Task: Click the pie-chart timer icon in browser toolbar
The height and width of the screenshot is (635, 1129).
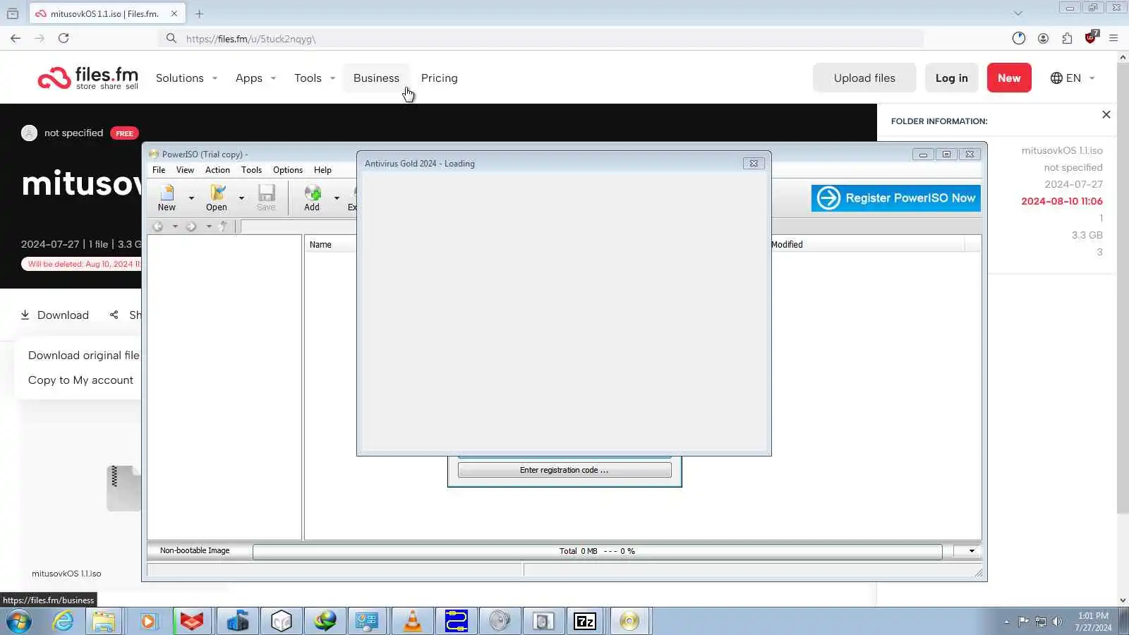Action: coord(1019,38)
